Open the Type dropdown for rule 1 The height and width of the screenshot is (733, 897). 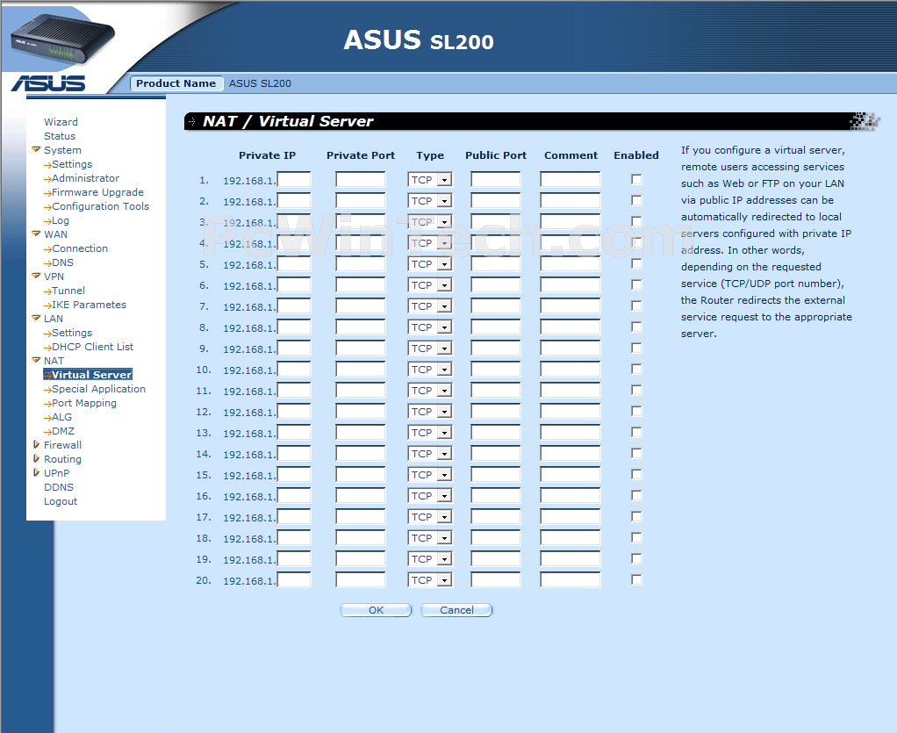[430, 180]
